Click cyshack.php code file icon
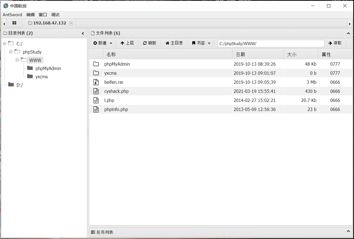 [96, 91]
